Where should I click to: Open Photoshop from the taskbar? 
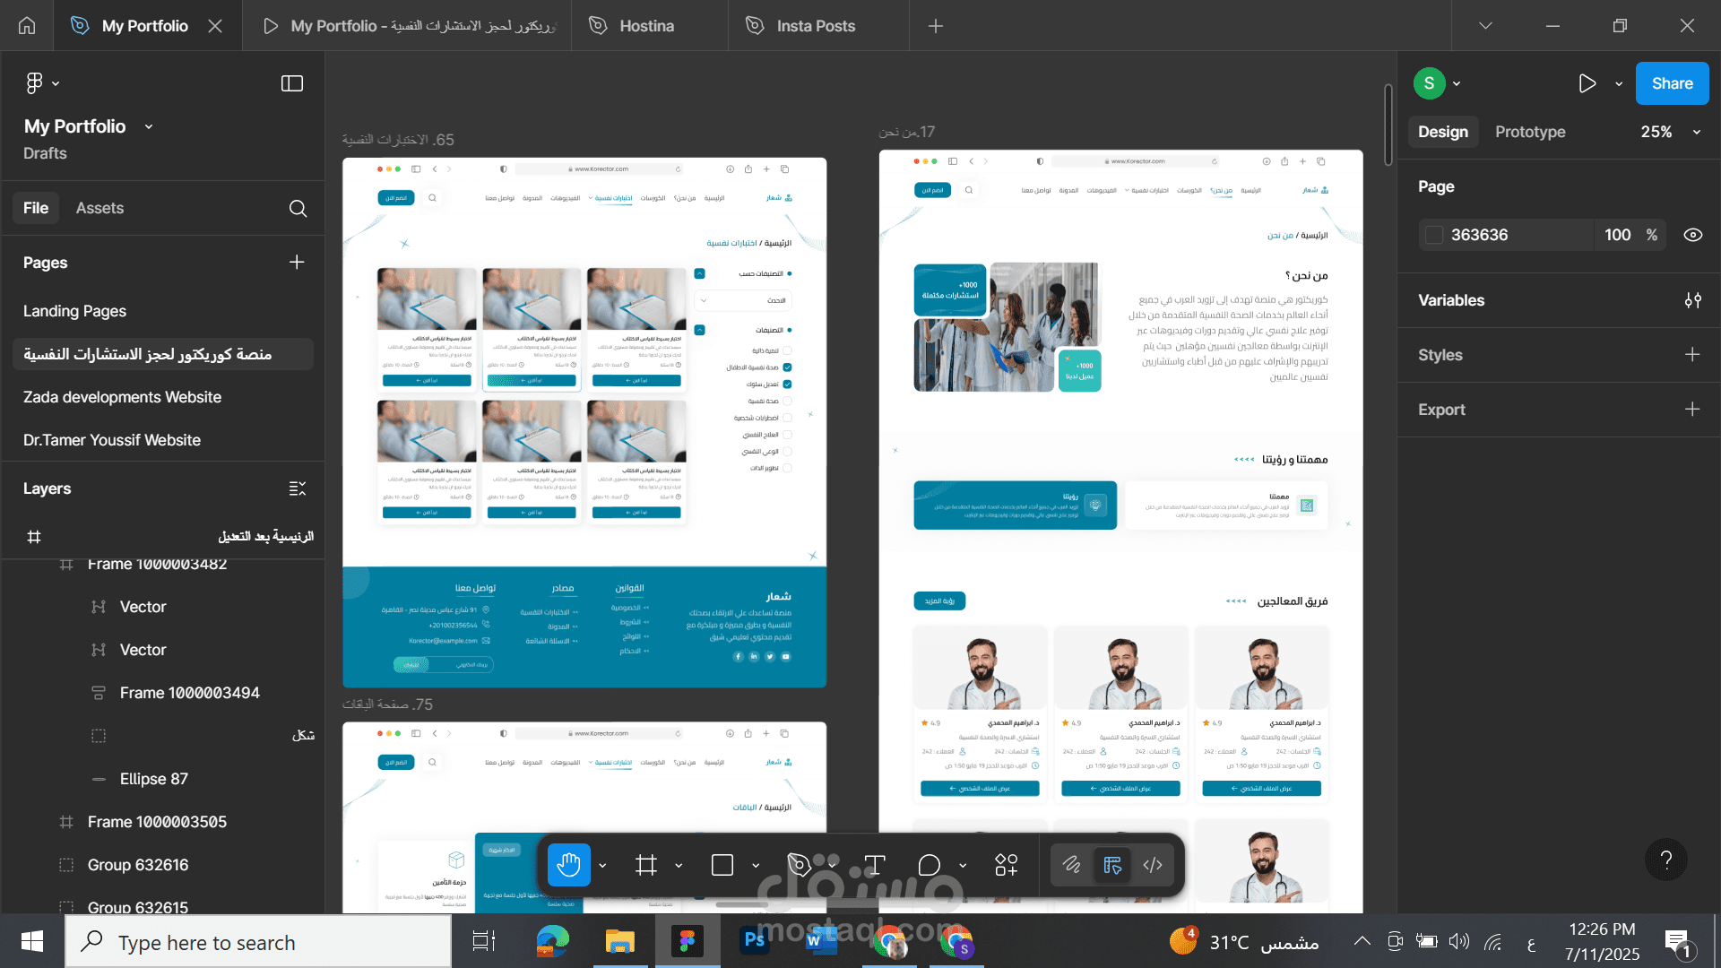click(x=755, y=941)
